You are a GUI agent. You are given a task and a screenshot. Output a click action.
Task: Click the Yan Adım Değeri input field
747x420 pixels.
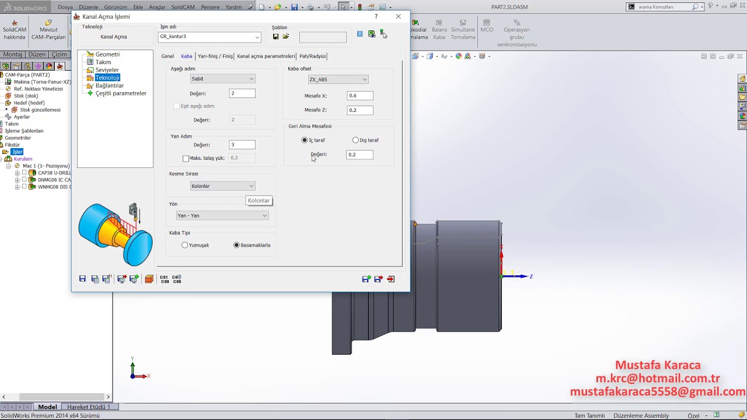coord(242,145)
